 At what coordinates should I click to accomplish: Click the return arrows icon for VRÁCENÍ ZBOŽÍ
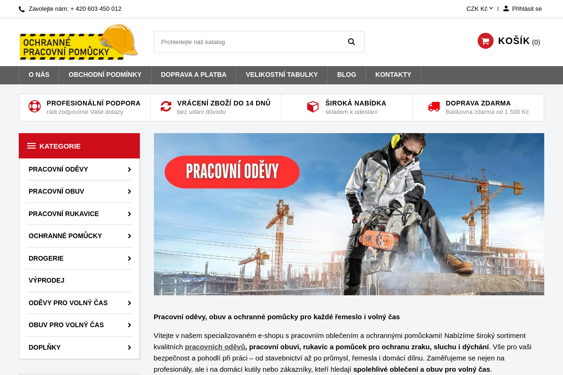point(166,106)
